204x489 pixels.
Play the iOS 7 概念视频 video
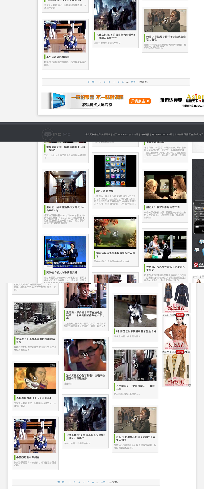115,170
